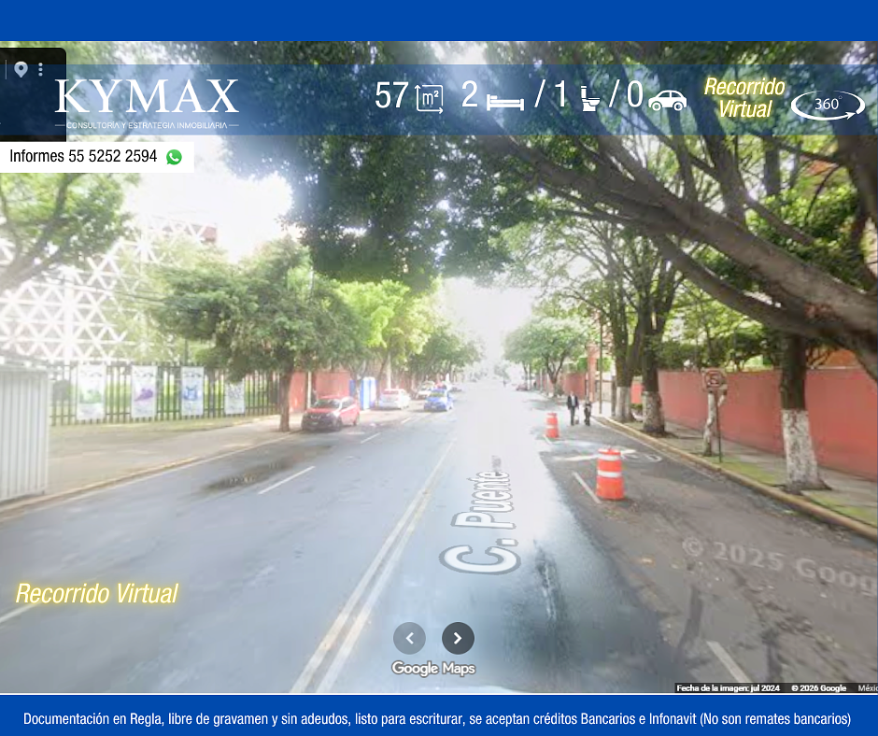
Task: Go to previous Street View image
Action: point(409,638)
